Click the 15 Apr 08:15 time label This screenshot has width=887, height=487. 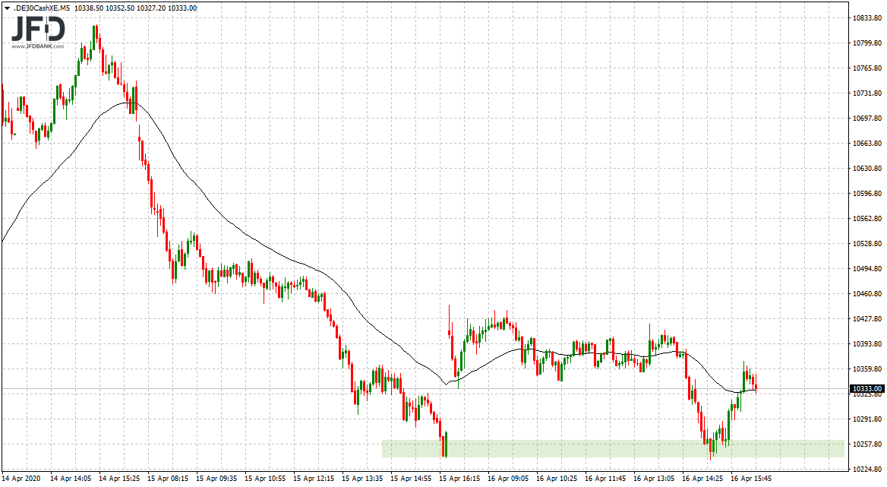coord(168,479)
